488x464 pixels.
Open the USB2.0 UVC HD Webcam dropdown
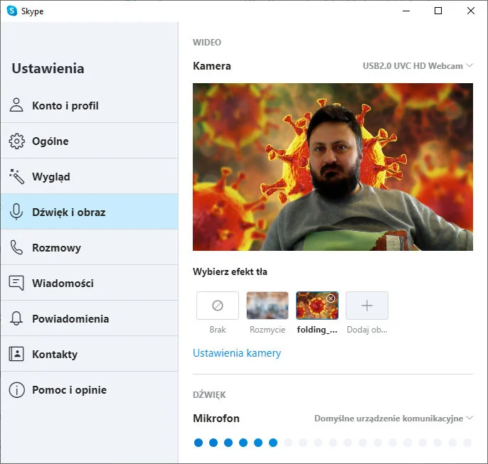coord(418,66)
